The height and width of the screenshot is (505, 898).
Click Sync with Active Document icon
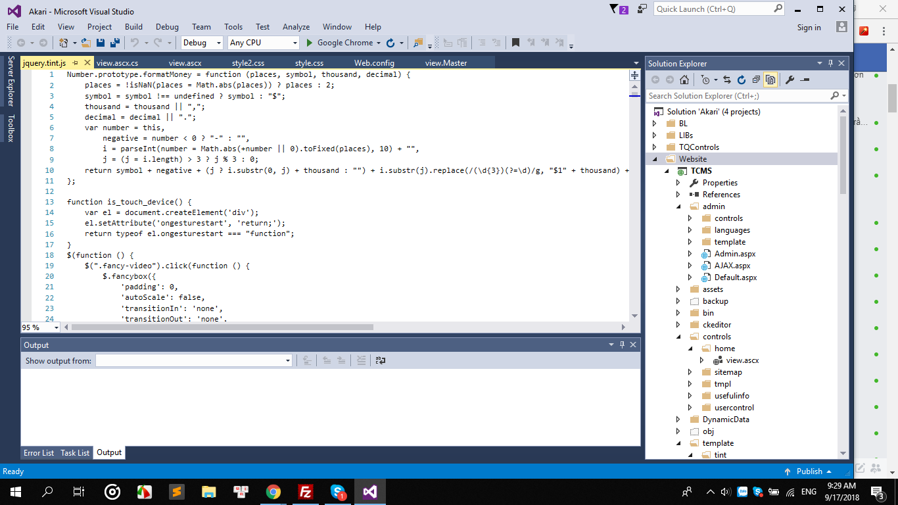[727, 80]
